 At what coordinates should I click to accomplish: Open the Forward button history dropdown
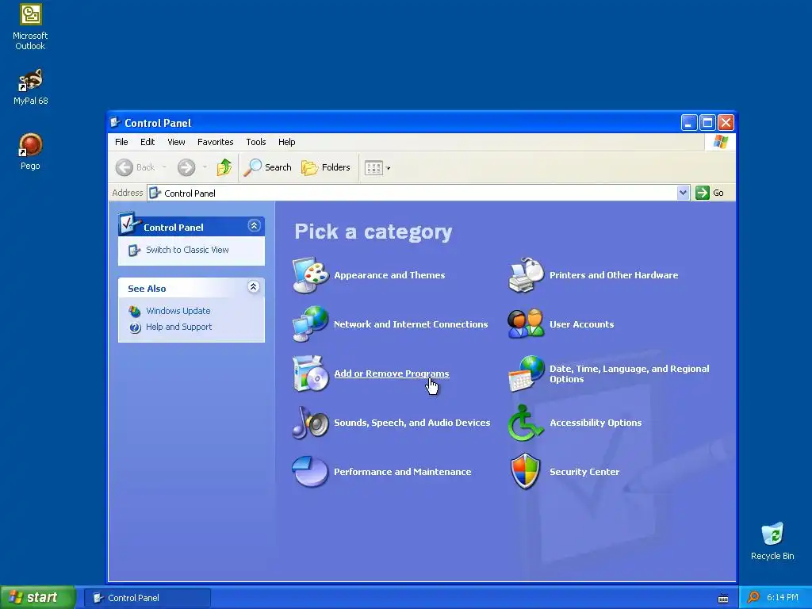click(205, 167)
